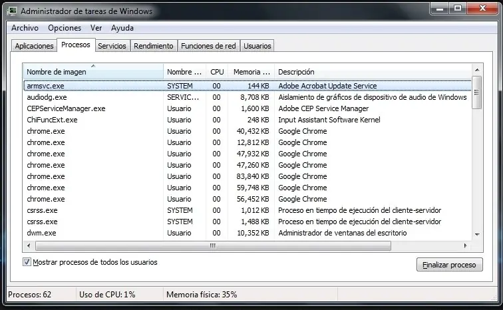Image resolution: width=503 pixels, height=310 pixels.
Task: Select chrome.exe using 40,432 KB
Action: [248, 131]
